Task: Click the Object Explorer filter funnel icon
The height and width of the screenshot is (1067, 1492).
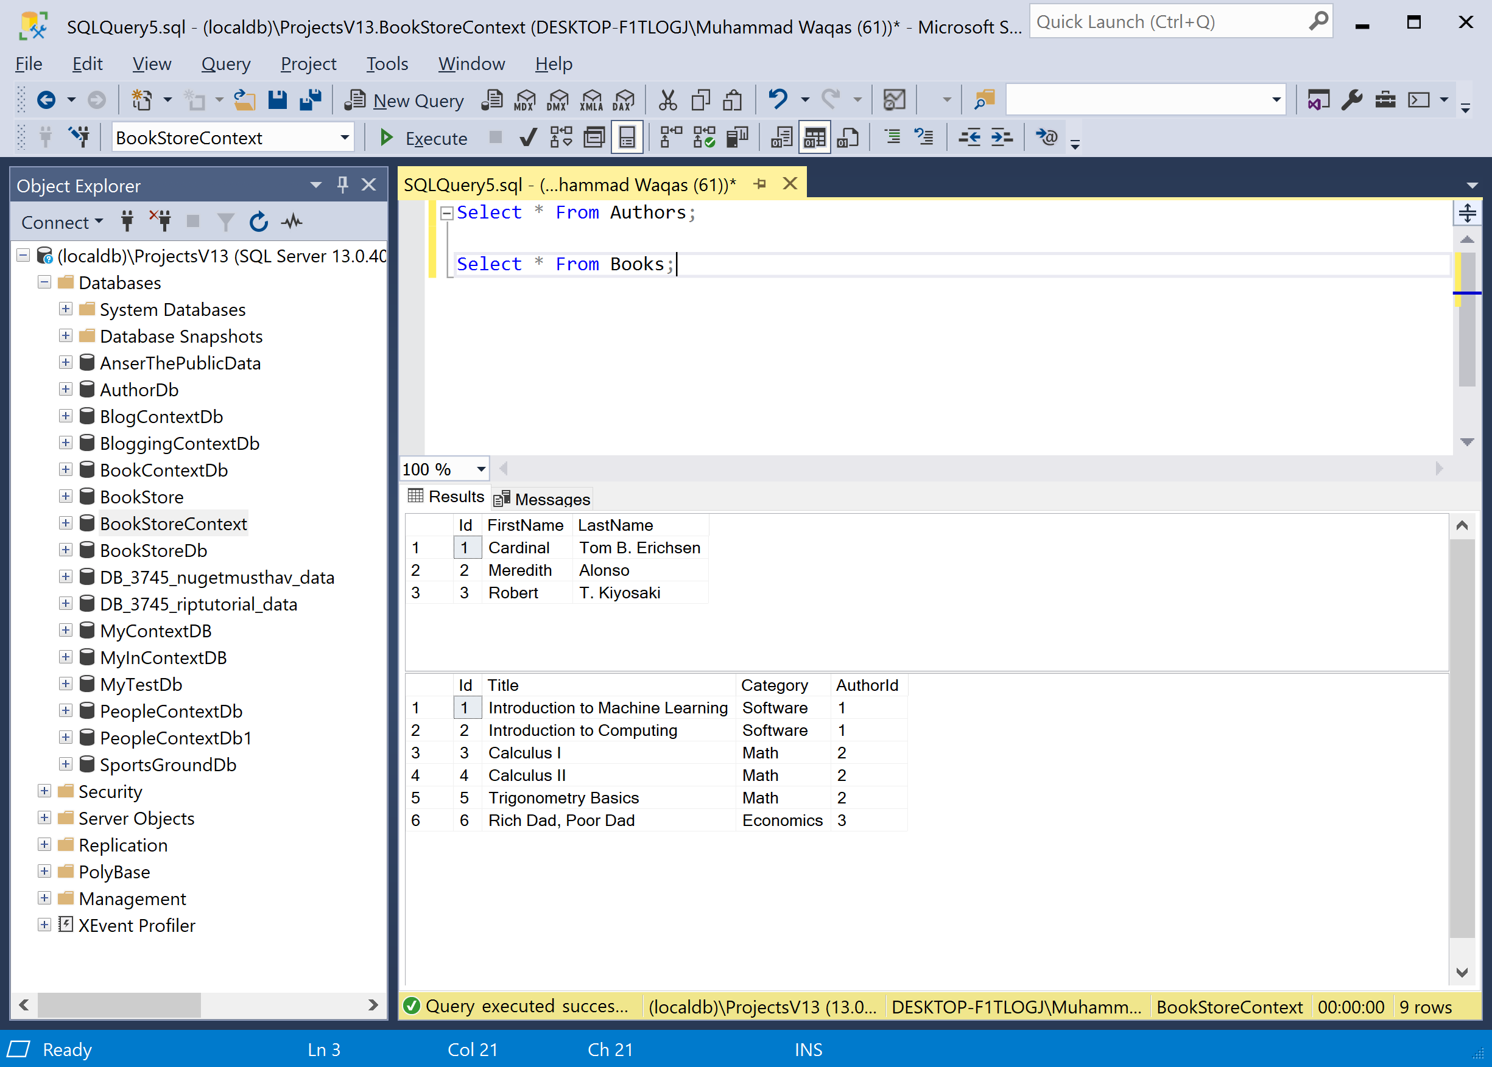Action: coord(225,222)
